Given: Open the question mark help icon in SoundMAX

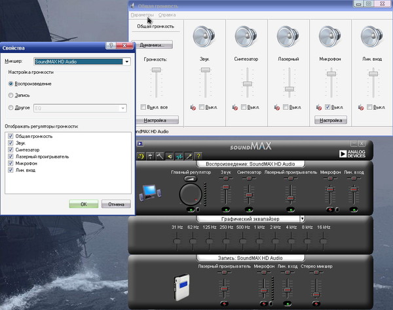Looking at the screenshot, I should (198, 156).
